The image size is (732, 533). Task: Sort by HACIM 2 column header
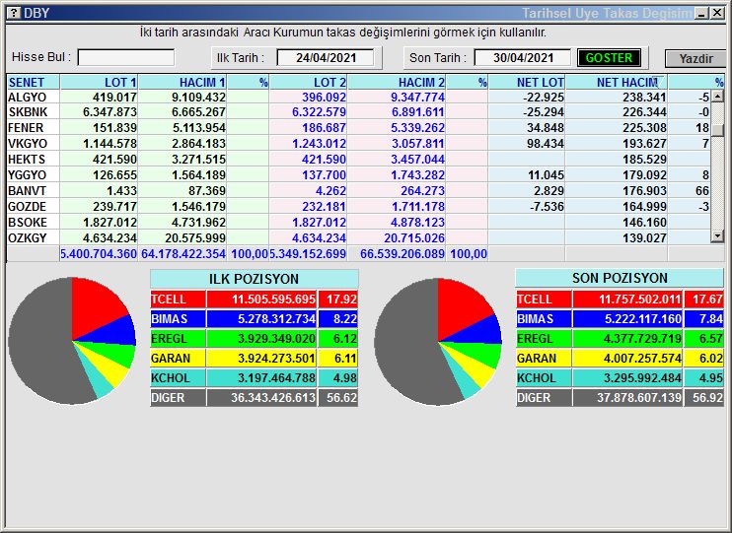(397, 83)
